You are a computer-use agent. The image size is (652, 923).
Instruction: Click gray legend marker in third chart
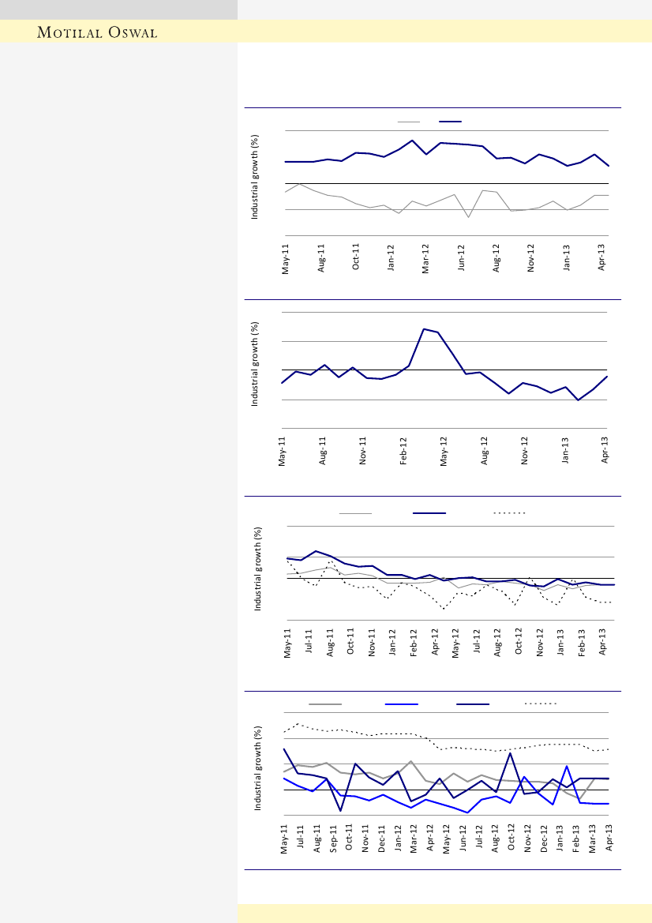(x=355, y=513)
